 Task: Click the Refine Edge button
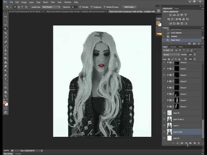[x=129, y=7]
